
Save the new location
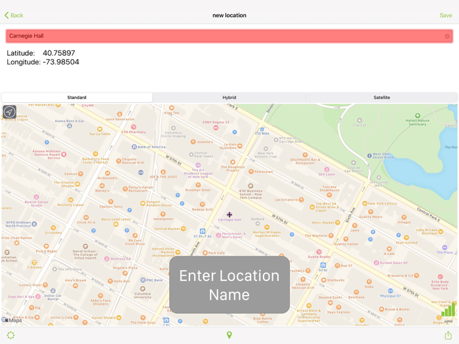[x=445, y=15]
